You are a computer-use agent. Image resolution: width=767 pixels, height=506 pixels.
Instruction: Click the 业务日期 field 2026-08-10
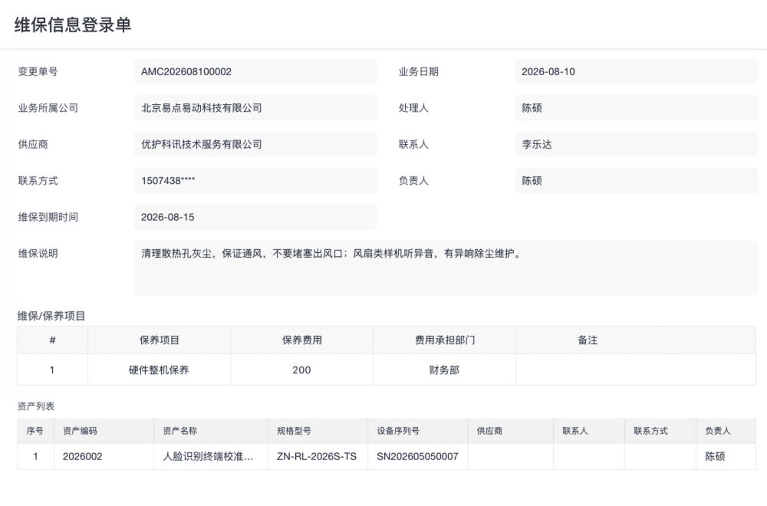point(636,71)
